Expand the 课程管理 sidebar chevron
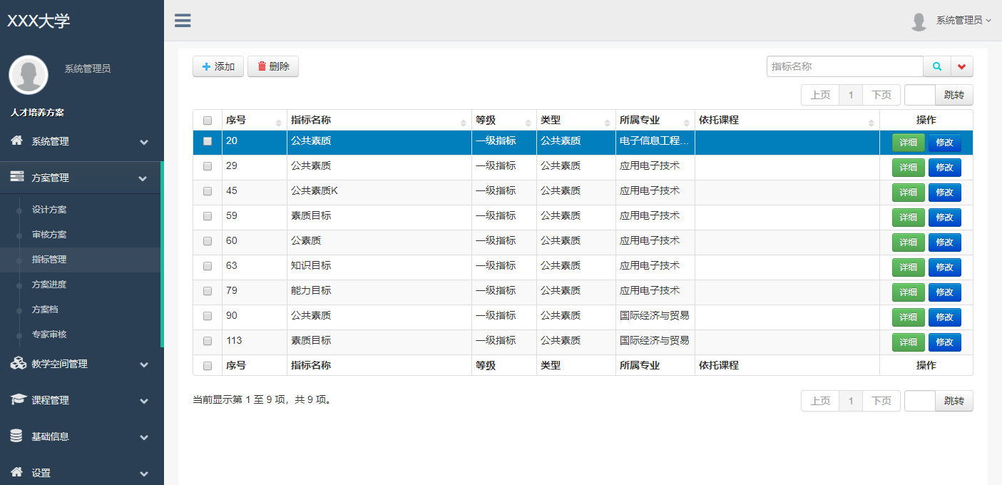The width and height of the screenshot is (1002, 485). pos(144,401)
